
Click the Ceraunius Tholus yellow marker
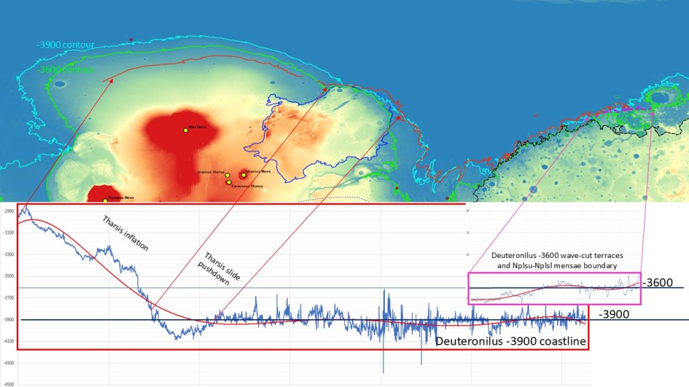(229, 182)
